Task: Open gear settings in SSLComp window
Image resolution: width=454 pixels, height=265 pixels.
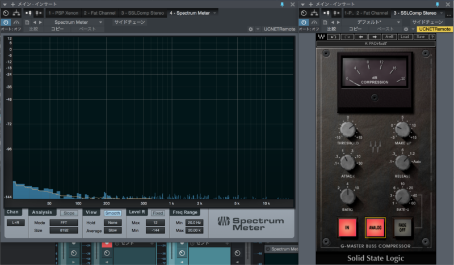Action: click(406, 29)
